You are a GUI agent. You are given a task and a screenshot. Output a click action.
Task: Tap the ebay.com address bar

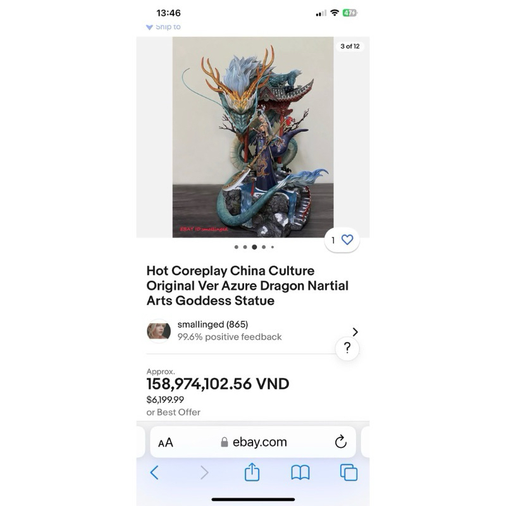(253, 442)
